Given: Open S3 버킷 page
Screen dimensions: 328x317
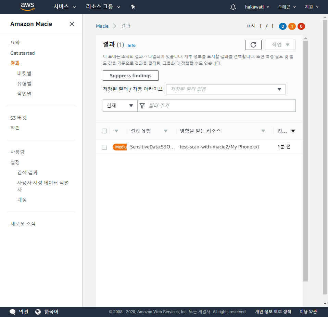Looking at the screenshot, I should point(18,118).
